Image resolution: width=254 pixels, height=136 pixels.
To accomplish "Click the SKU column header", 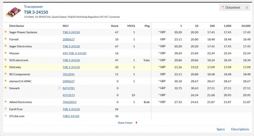I will [x=65, y=26].
